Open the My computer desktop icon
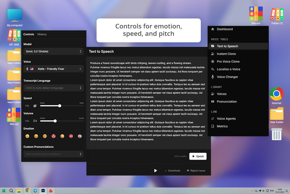This screenshot has height=194, width=290. (x=15, y=18)
